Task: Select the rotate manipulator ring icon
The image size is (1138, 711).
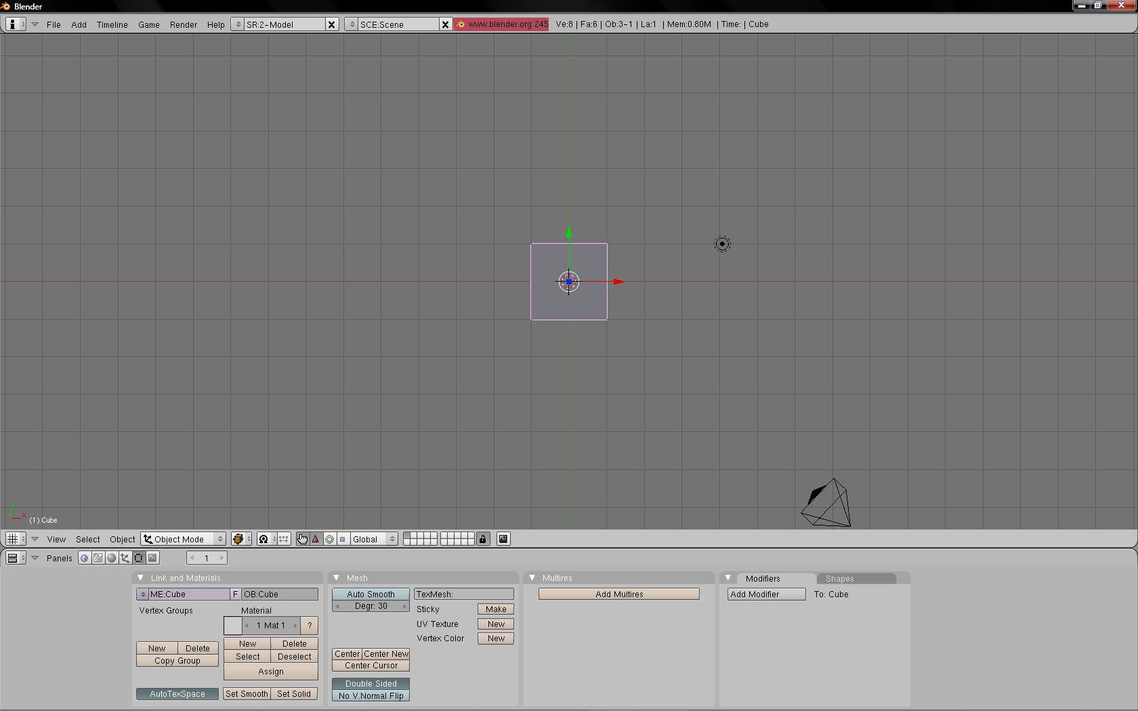Action: click(x=329, y=539)
